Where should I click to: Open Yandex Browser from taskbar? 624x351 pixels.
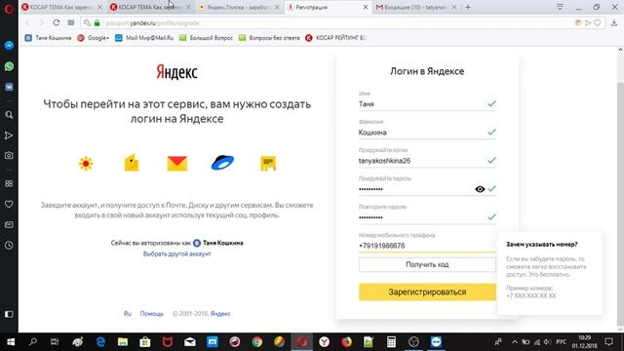point(325,342)
